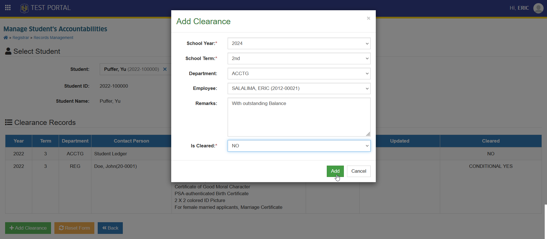Close the Add Clearance dialog with the X
The width and height of the screenshot is (547, 239).
[368, 18]
